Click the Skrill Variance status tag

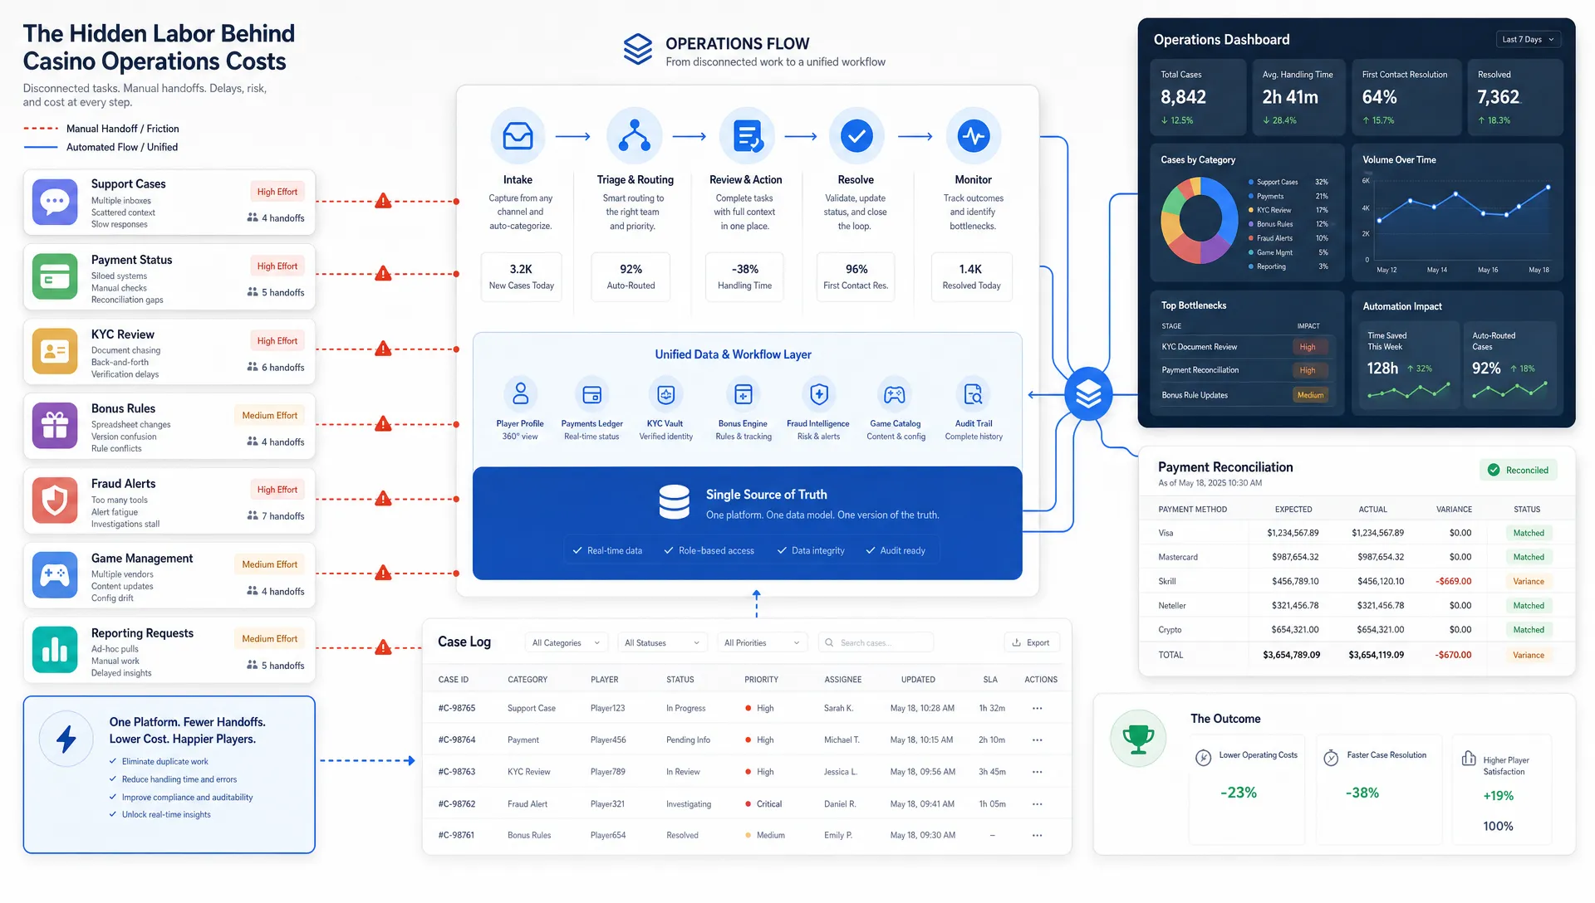click(x=1529, y=581)
